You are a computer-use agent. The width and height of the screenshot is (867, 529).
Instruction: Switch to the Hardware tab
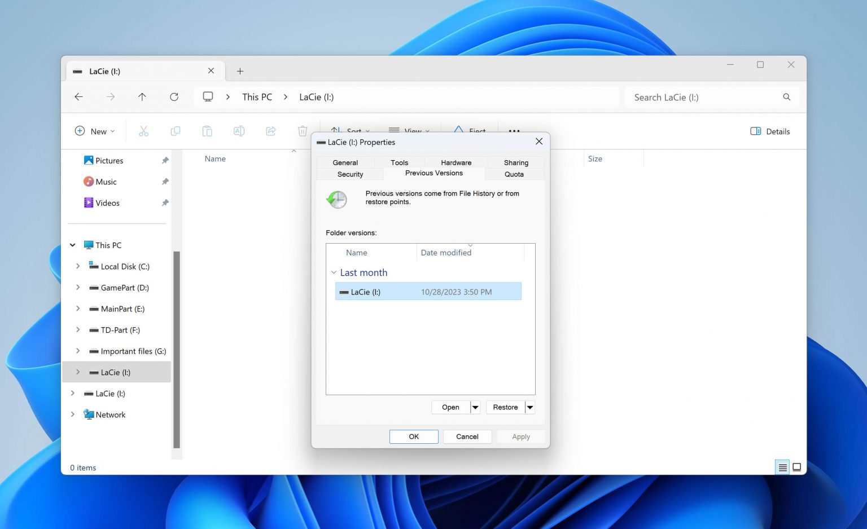pos(456,162)
